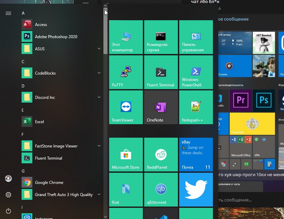Launch the Riot tile

click(126, 190)
